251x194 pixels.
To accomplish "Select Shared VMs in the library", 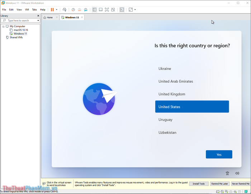I will (x=16, y=37).
